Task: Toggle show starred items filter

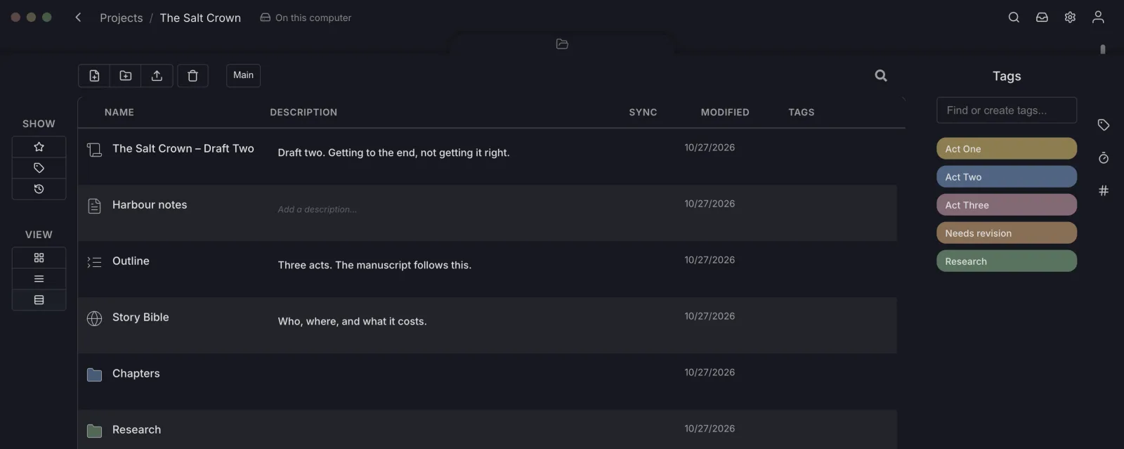Action: click(x=39, y=147)
